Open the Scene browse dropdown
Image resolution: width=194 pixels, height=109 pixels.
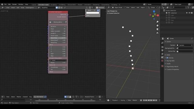tap(145, 4)
